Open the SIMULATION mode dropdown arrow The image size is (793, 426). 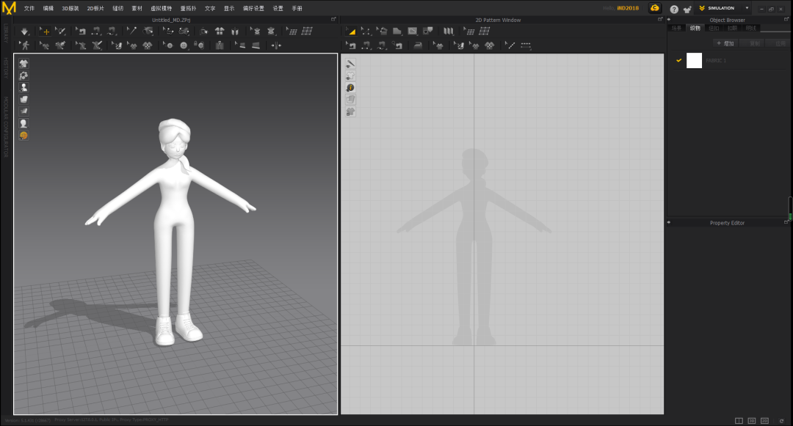[747, 8]
